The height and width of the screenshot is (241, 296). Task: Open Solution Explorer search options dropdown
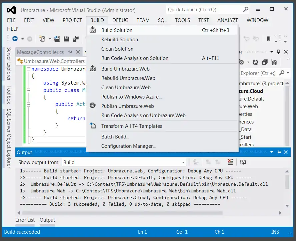click(288, 73)
